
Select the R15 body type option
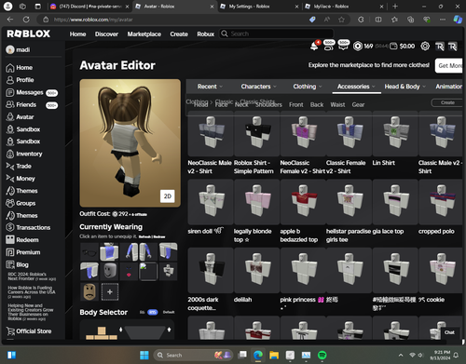click(x=152, y=312)
